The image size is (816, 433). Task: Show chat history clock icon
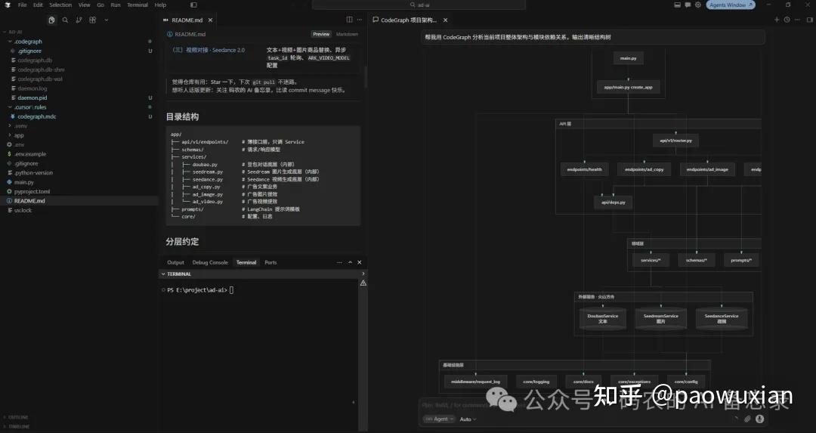(787, 20)
